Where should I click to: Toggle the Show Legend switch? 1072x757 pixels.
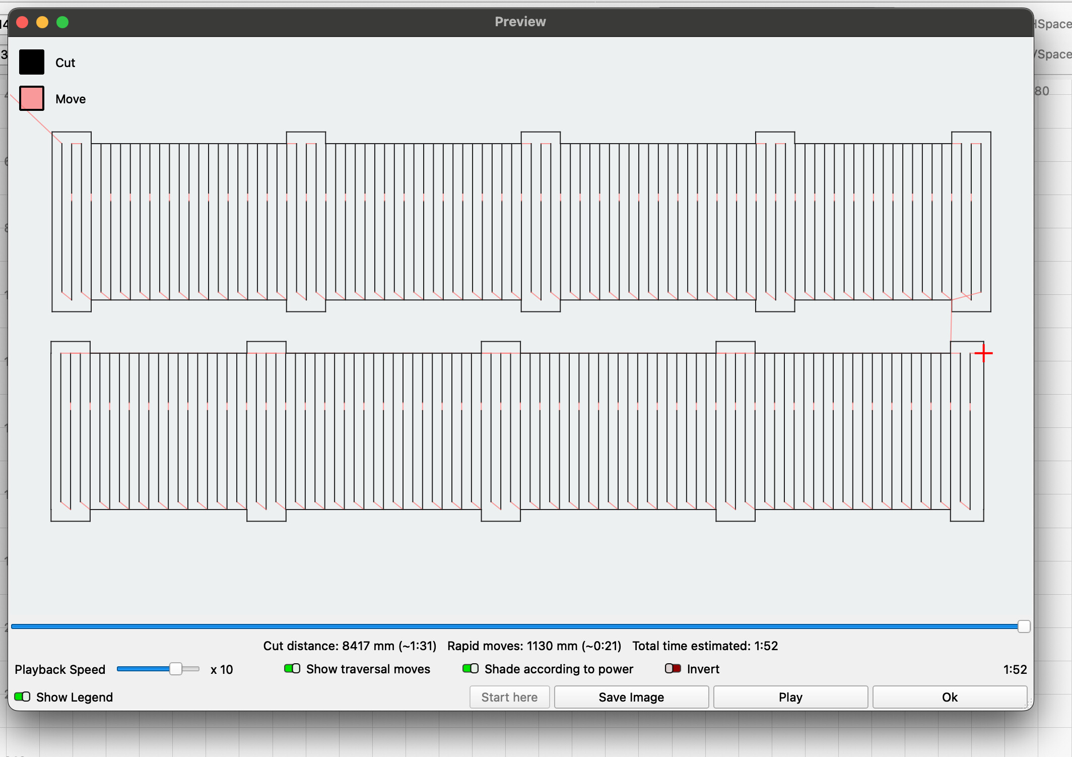22,697
